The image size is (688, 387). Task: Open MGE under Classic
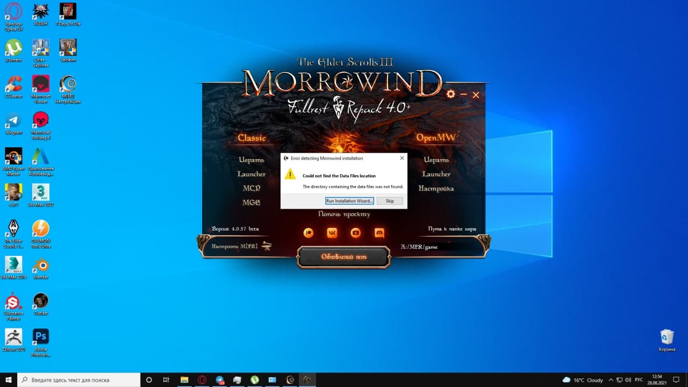[252, 203]
